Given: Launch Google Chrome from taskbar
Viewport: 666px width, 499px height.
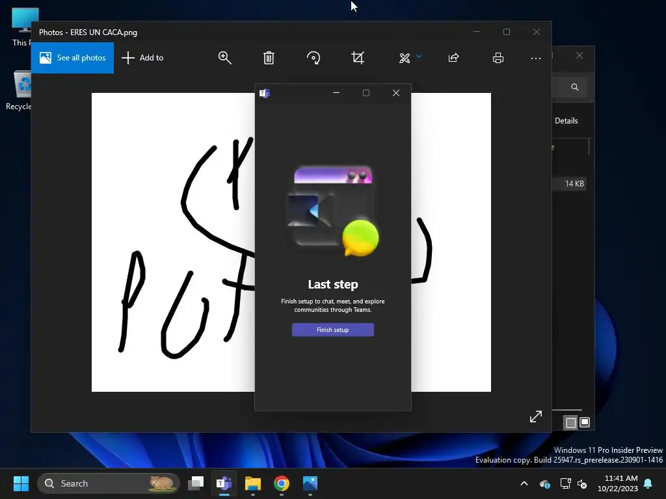Looking at the screenshot, I should 282,483.
